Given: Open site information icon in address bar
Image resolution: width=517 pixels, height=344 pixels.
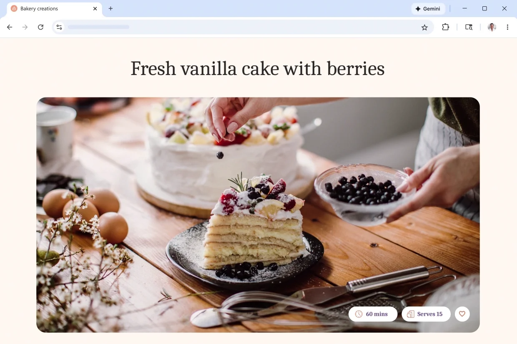Looking at the screenshot, I should click(59, 27).
